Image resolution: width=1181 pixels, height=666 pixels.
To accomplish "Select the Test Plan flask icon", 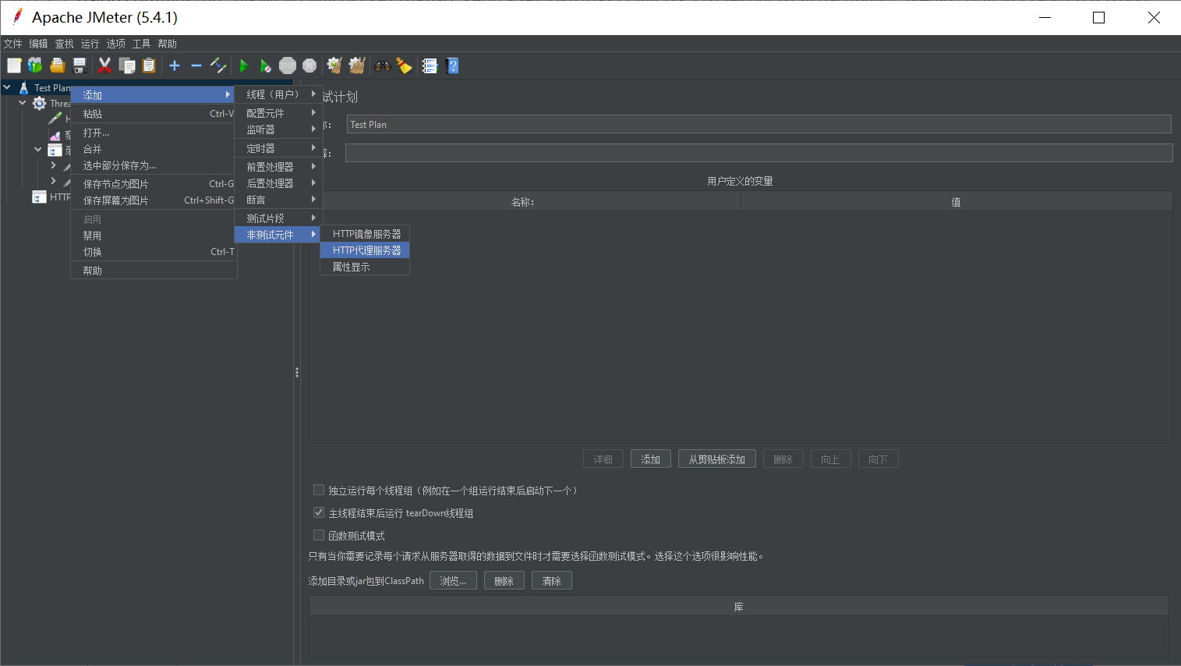I will point(23,87).
